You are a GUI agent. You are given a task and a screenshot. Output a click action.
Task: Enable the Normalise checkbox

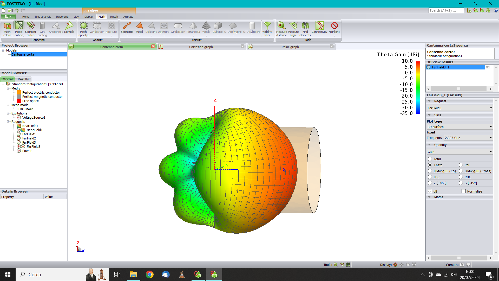tap(463, 191)
